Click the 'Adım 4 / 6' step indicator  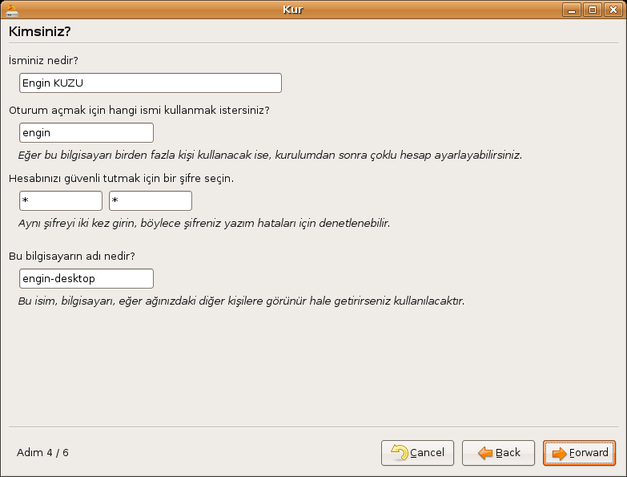(42, 453)
